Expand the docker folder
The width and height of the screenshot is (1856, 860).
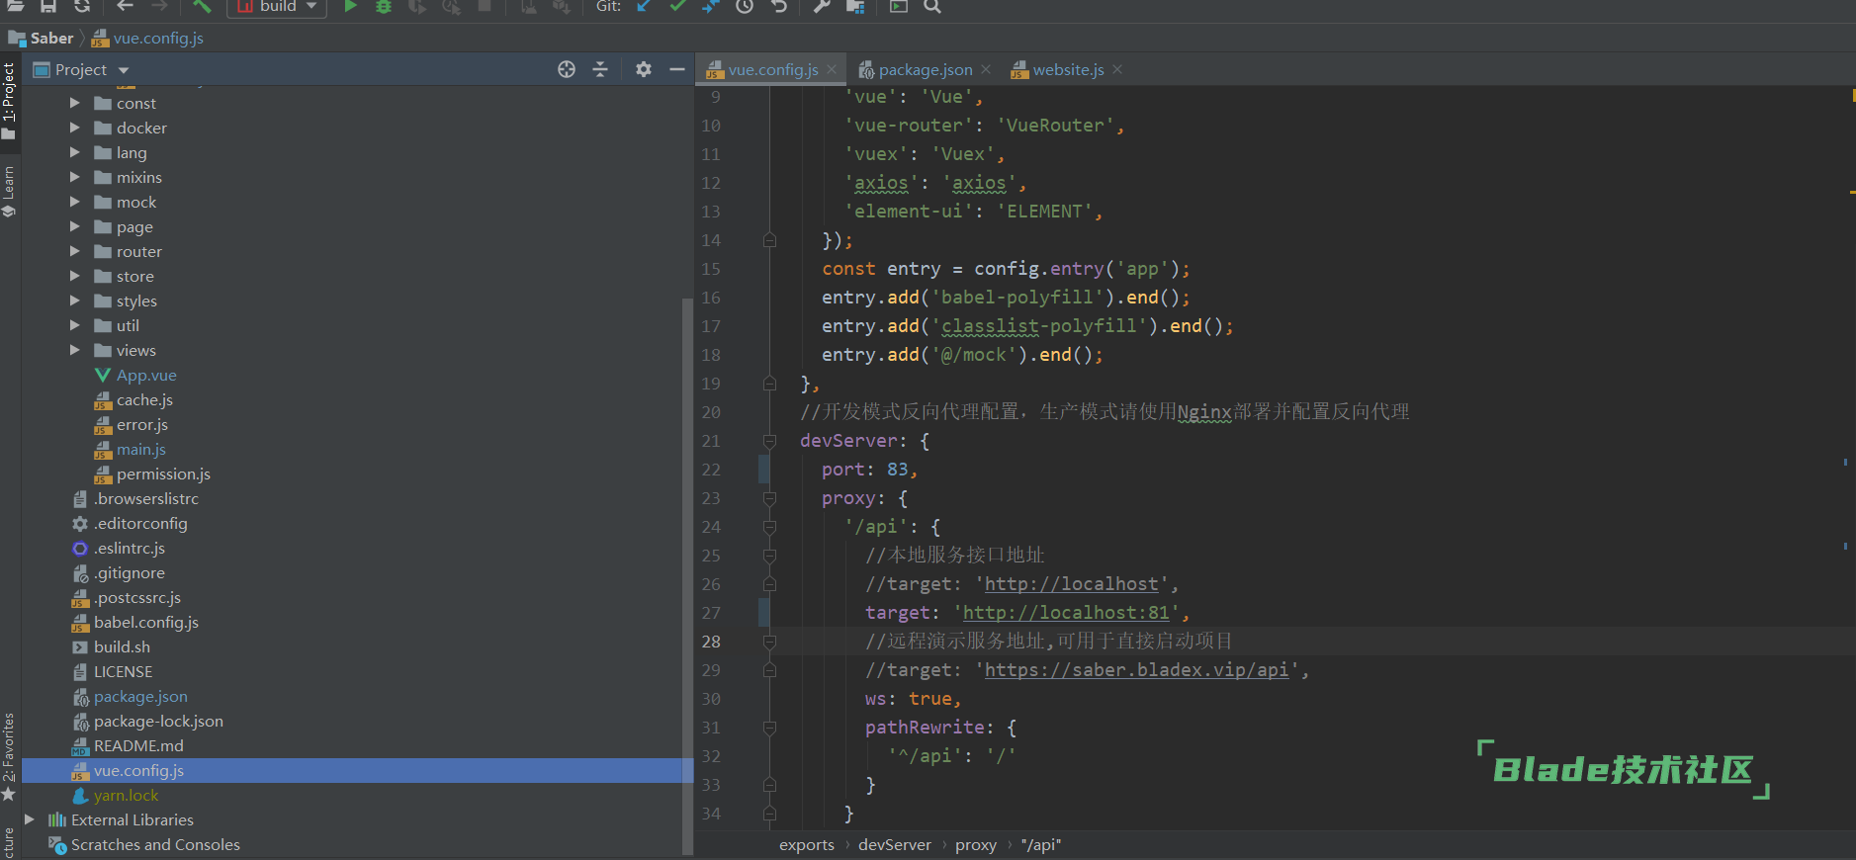coord(75,128)
